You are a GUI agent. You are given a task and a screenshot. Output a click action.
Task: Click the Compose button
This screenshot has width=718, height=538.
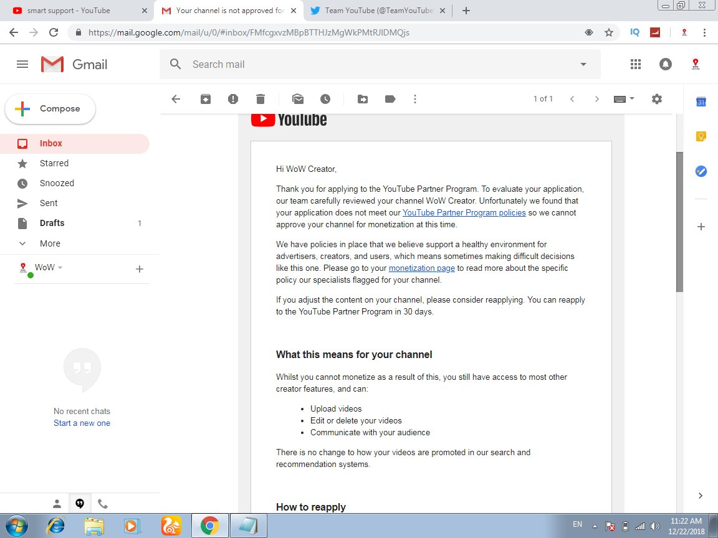[50, 109]
